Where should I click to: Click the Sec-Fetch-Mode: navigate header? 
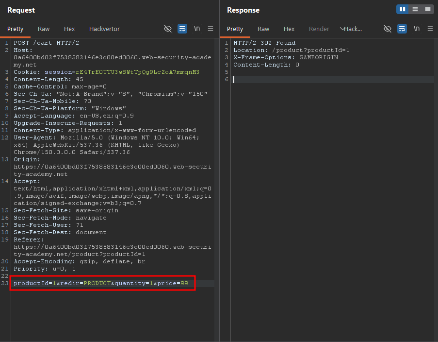pyautogui.click(x=60, y=218)
